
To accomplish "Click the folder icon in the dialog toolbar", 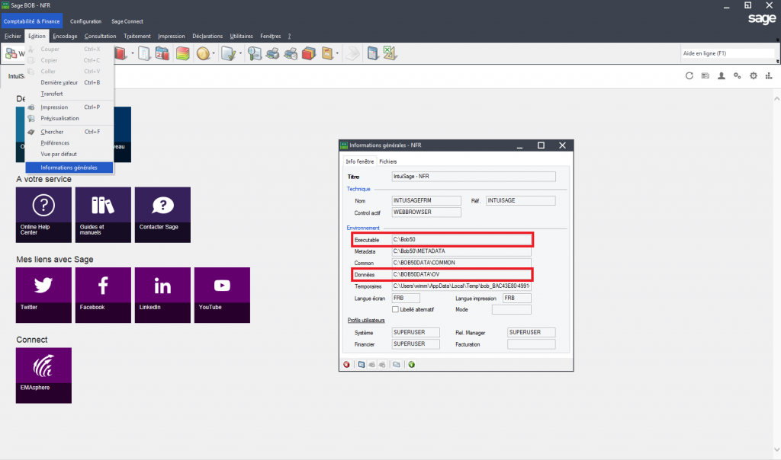I will [397, 365].
